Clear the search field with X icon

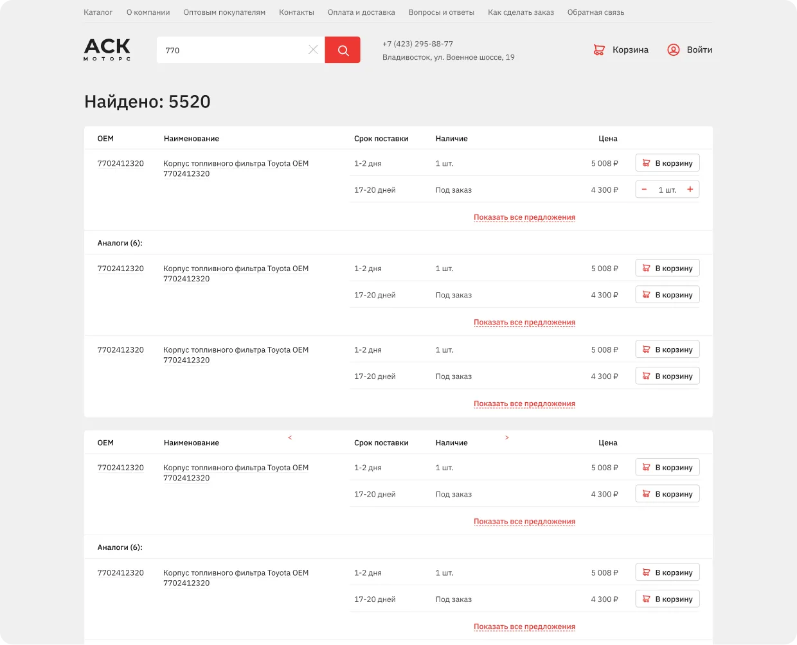coord(313,49)
